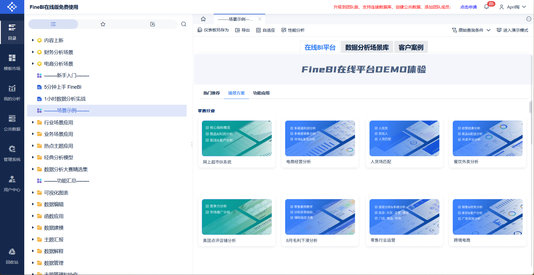Click the 自适应 fit button
The image size is (534, 275).
[x=265, y=30]
